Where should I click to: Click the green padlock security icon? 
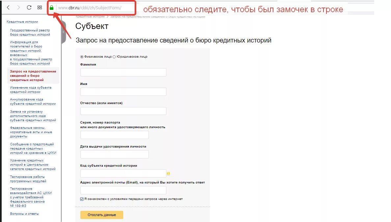point(51,8)
